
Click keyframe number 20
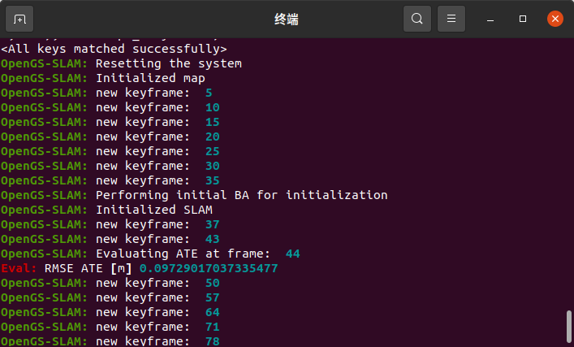coord(213,137)
